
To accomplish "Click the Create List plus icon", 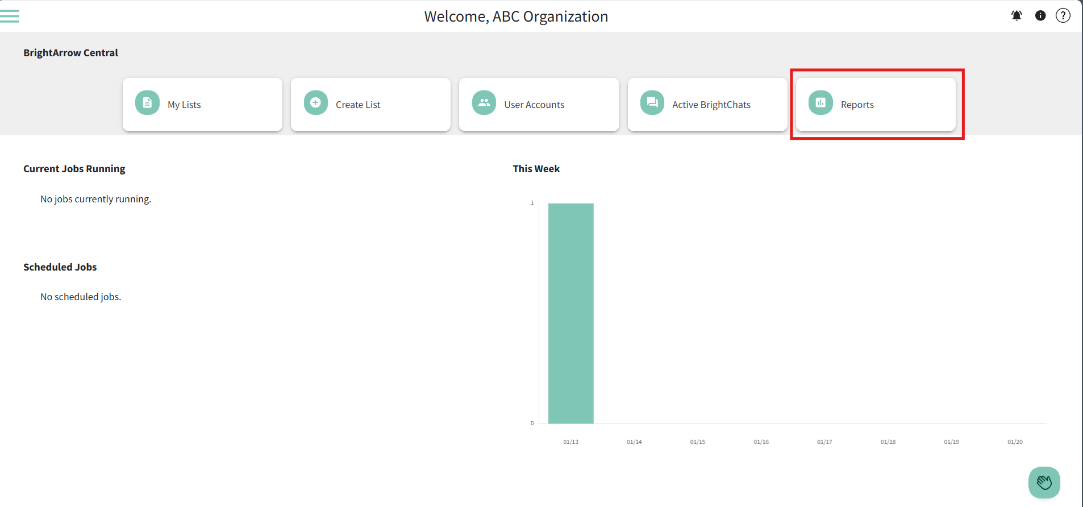I will click(316, 103).
